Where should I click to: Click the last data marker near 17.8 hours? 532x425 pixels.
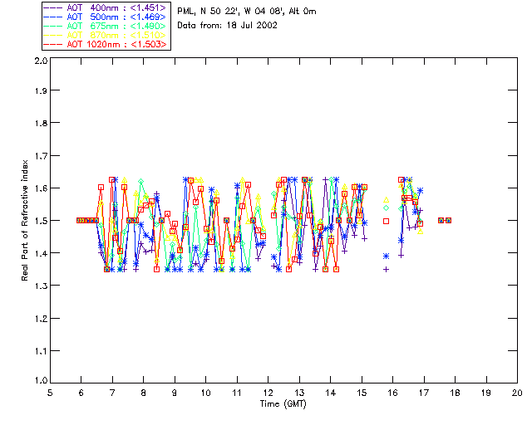coord(449,220)
